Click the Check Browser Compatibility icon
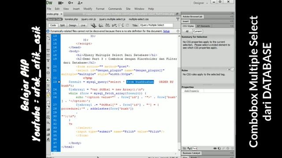Image resolution: width=282 pixels, height=158 pixels. pyautogui.click(x=121, y=25)
